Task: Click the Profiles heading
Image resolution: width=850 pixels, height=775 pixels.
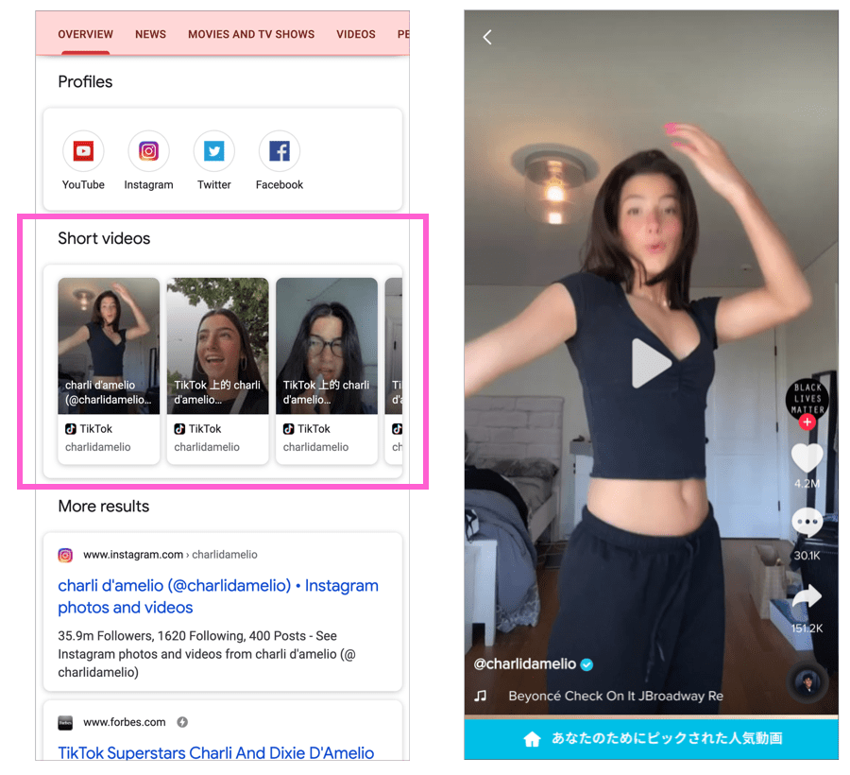Action: [85, 82]
